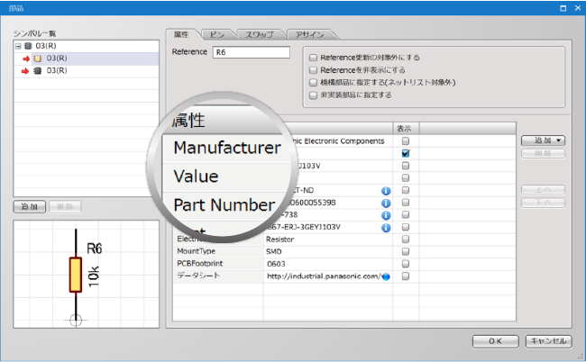Click info icon beside 667-ERJ-3GEYJ103V
This screenshot has width=586, height=362.
coord(386,228)
